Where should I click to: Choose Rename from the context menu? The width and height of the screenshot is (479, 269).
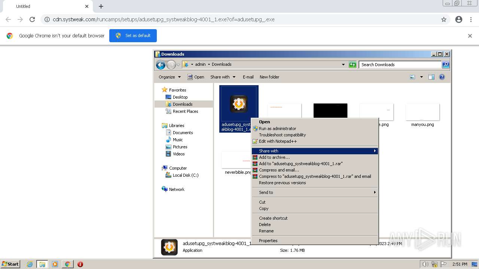tap(315, 231)
